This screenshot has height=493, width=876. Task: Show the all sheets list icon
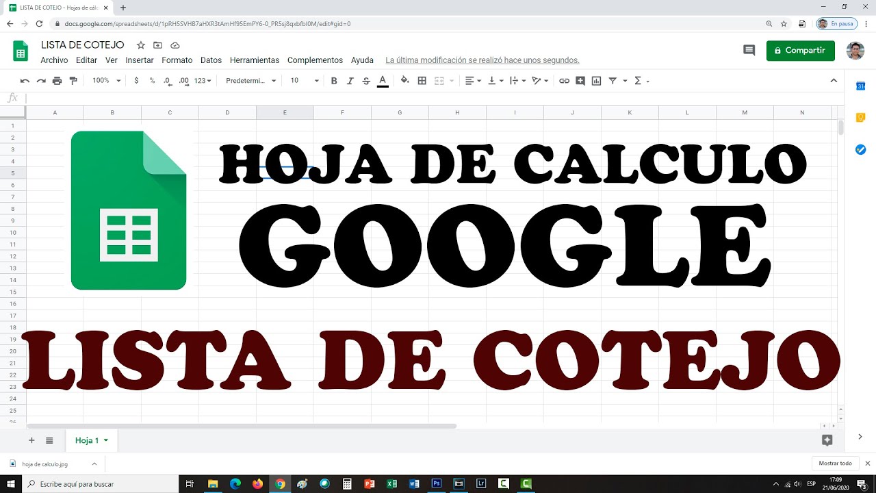49,440
